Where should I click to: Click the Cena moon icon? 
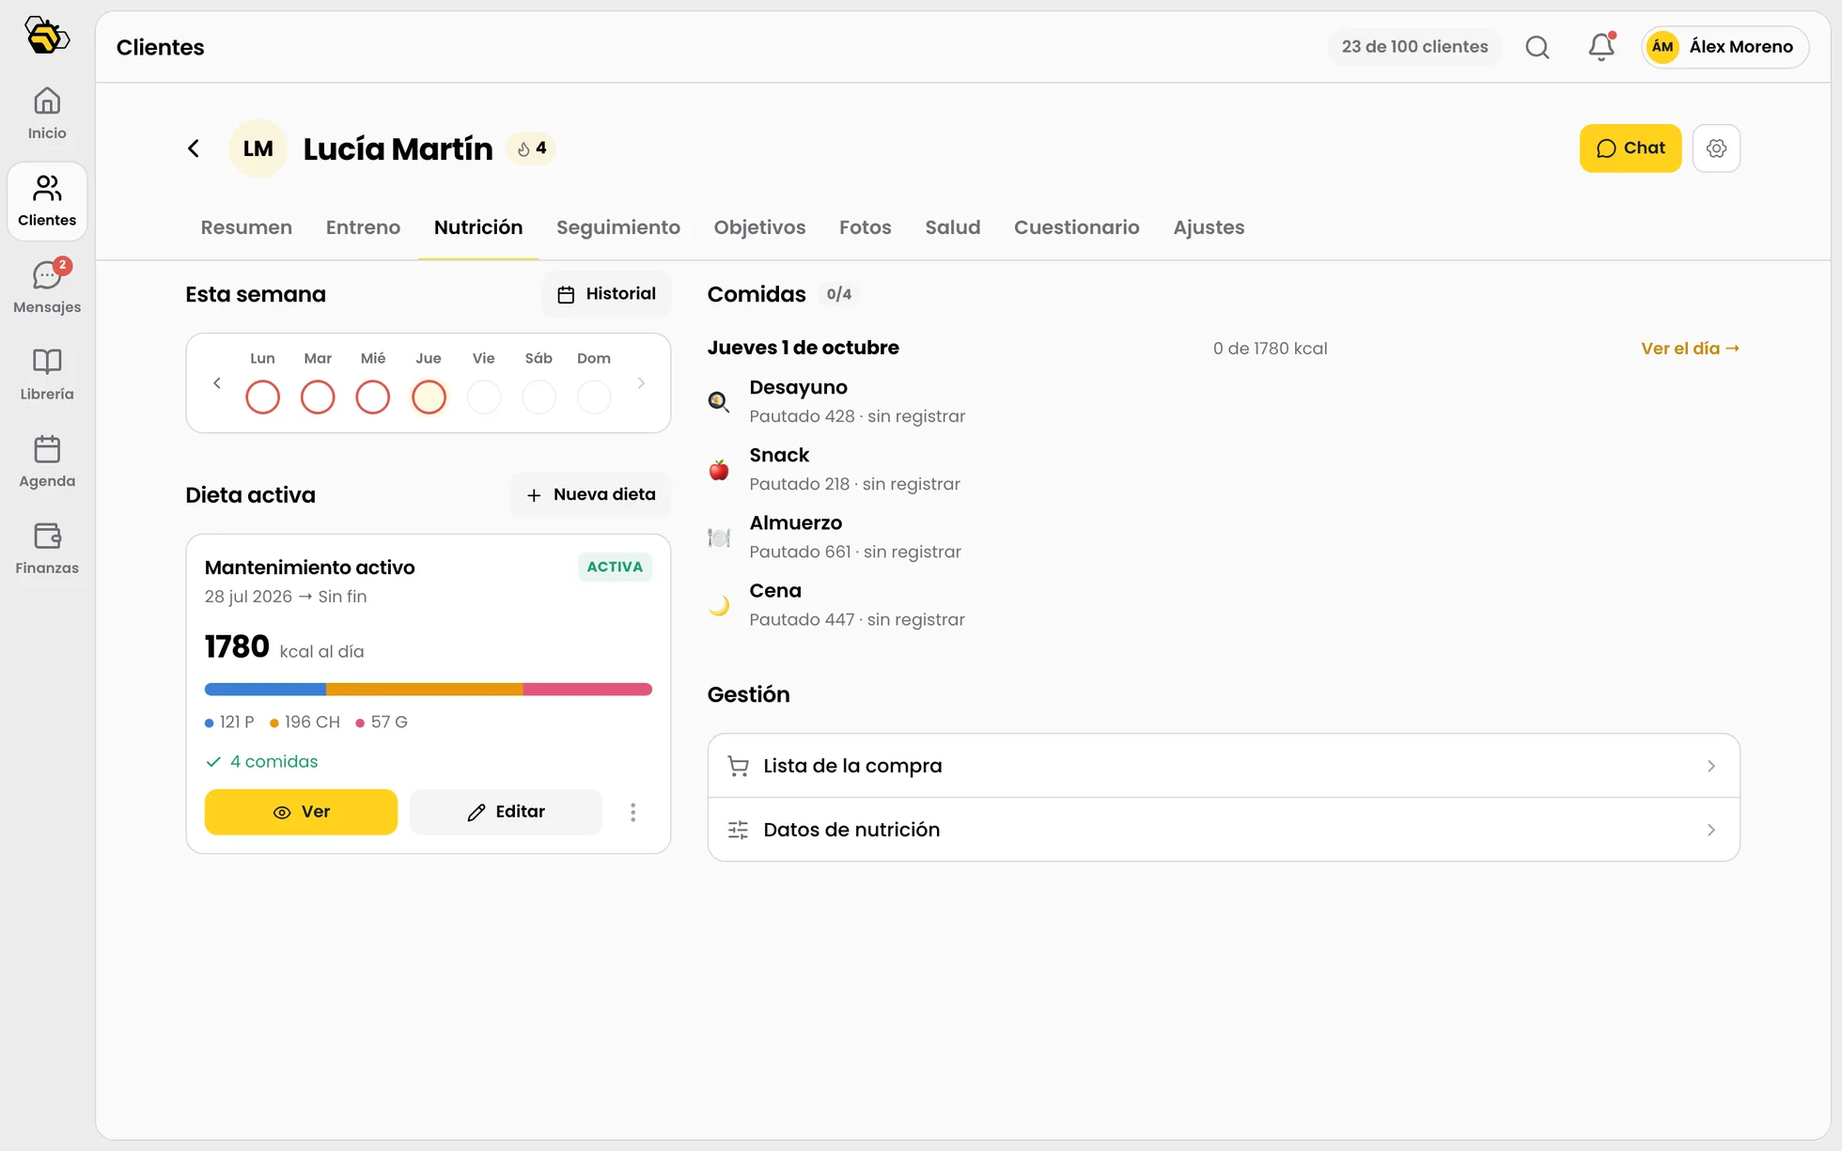click(x=719, y=605)
